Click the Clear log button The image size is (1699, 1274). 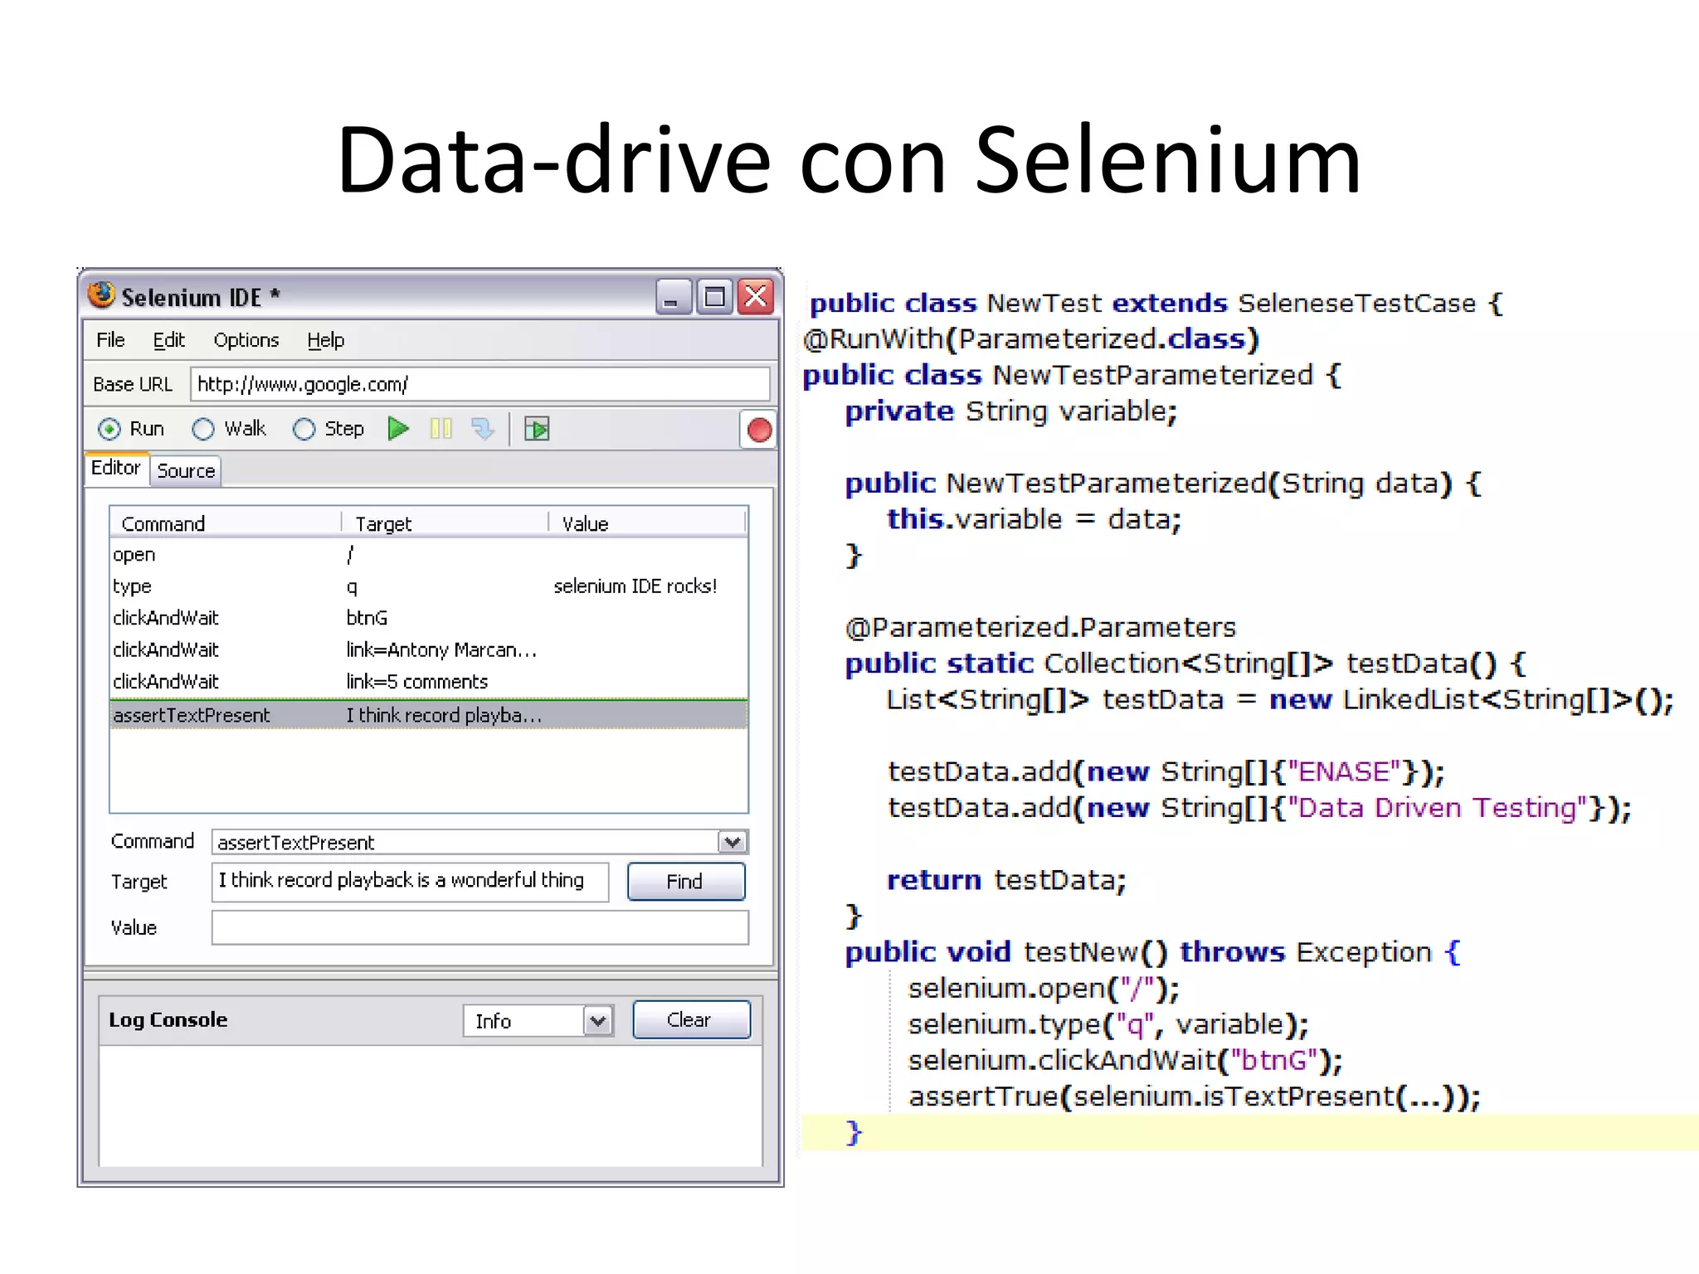point(690,1019)
